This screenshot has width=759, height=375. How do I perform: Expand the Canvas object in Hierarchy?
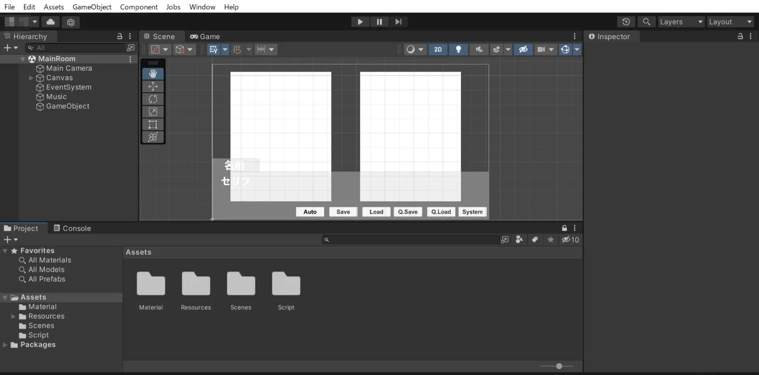pos(31,78)
